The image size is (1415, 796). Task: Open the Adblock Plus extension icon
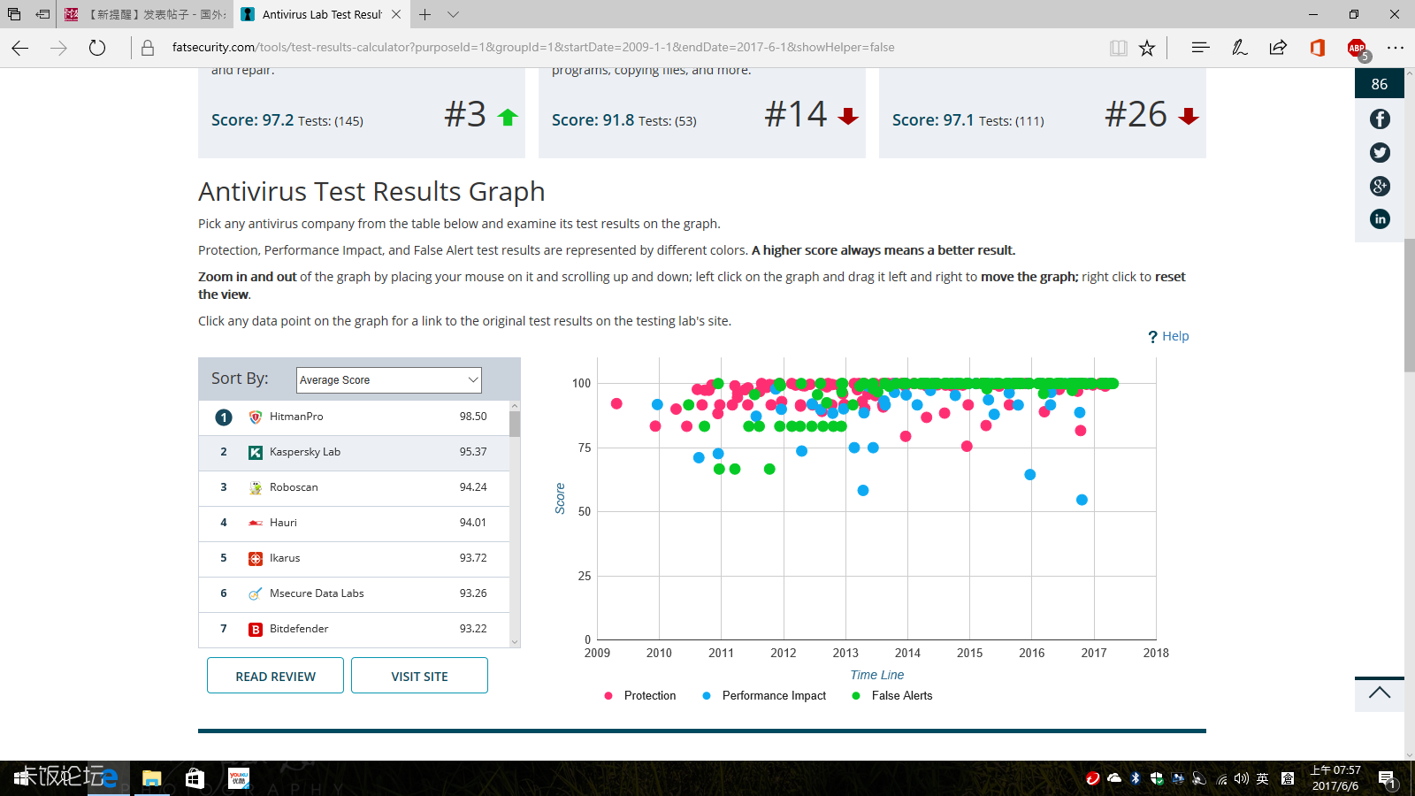pyautogui.click(x=1357, y=48)
